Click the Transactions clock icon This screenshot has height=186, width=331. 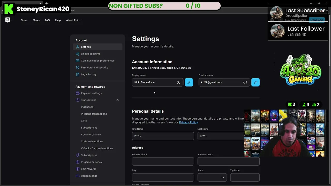[x=77, y=100]
